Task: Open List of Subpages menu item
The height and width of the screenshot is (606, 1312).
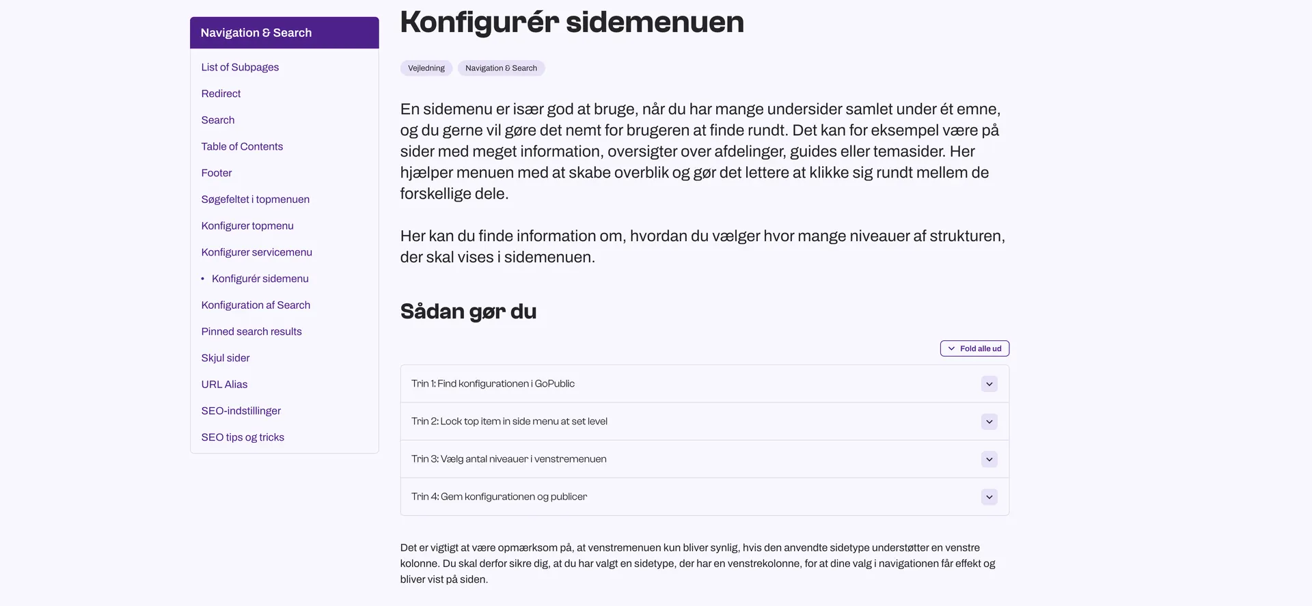Action: [x=240, y=67]
